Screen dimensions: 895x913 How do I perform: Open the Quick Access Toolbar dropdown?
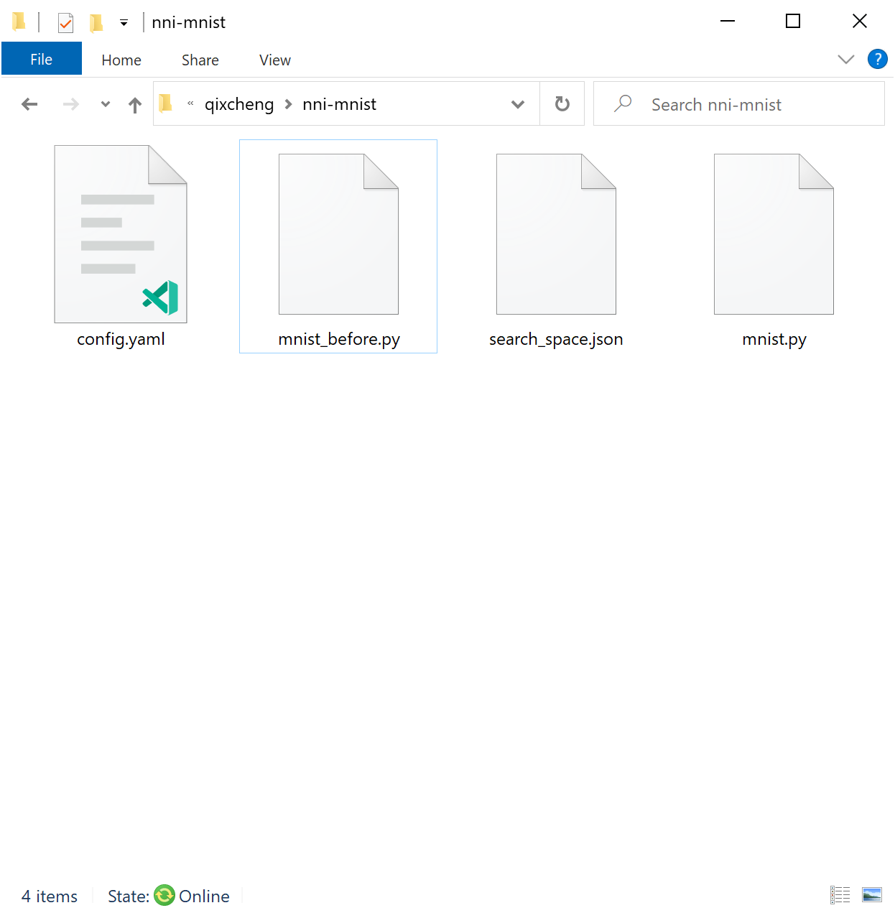124,22
